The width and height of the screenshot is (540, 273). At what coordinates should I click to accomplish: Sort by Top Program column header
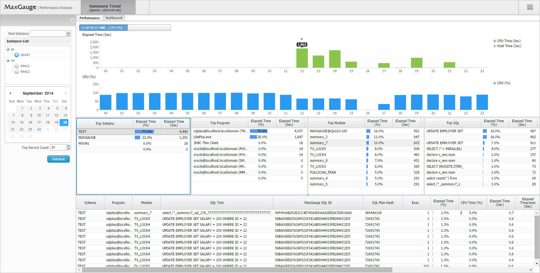220,123
